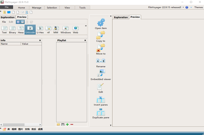Toggle the Playlist panel button beside Info
This screenshot has height=135, width=204.
tap(22, 22)
